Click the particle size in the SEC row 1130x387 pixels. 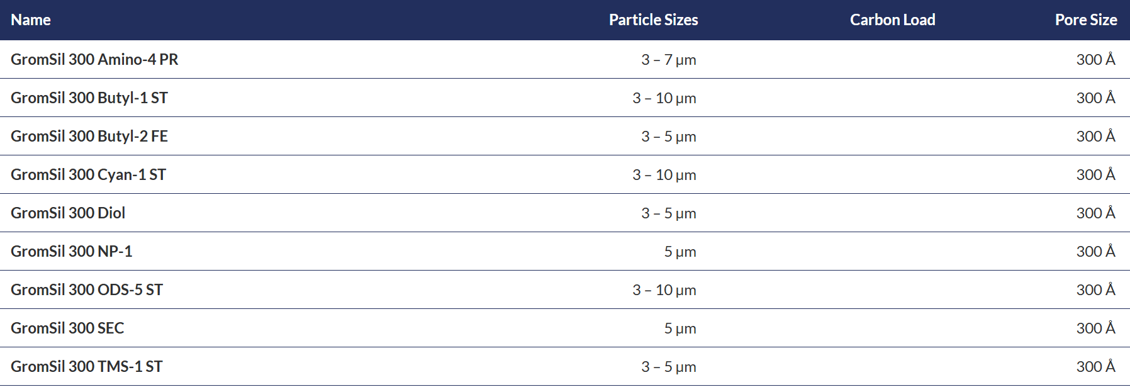tap(680, 328)
